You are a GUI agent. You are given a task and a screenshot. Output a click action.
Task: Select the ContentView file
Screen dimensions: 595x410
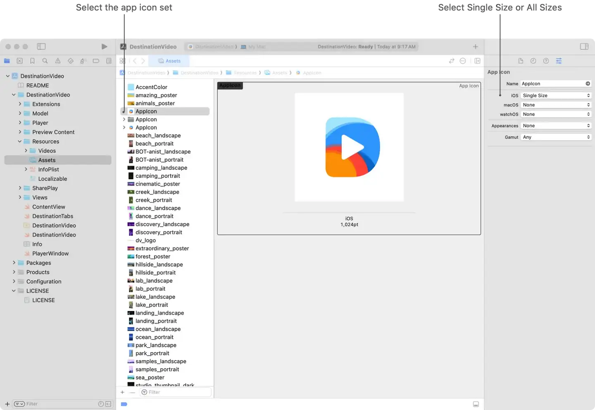click(x=49, y=207)
